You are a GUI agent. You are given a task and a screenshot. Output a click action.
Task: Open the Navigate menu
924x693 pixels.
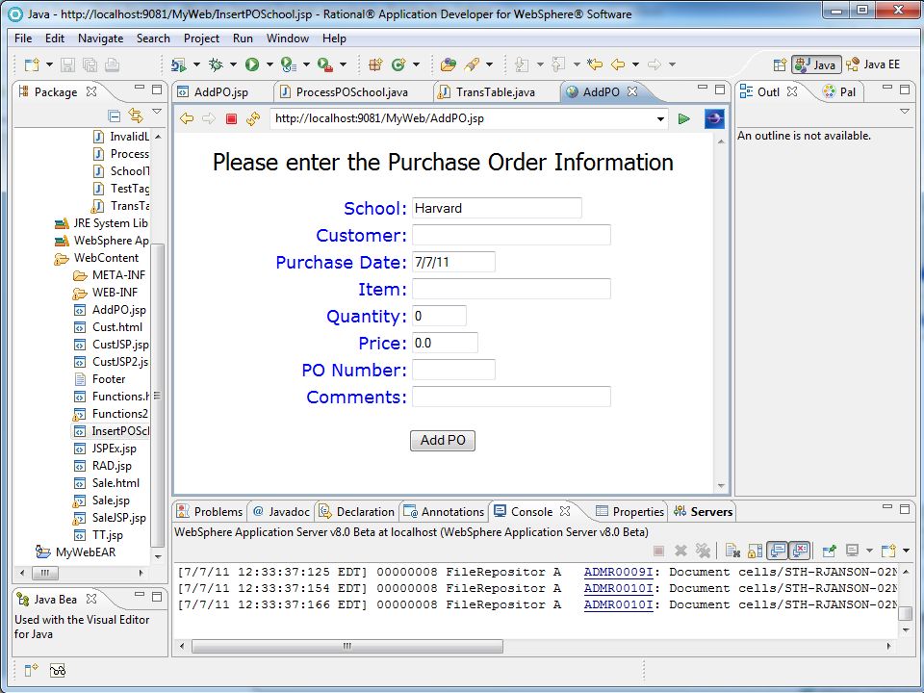tap(101, 38)
